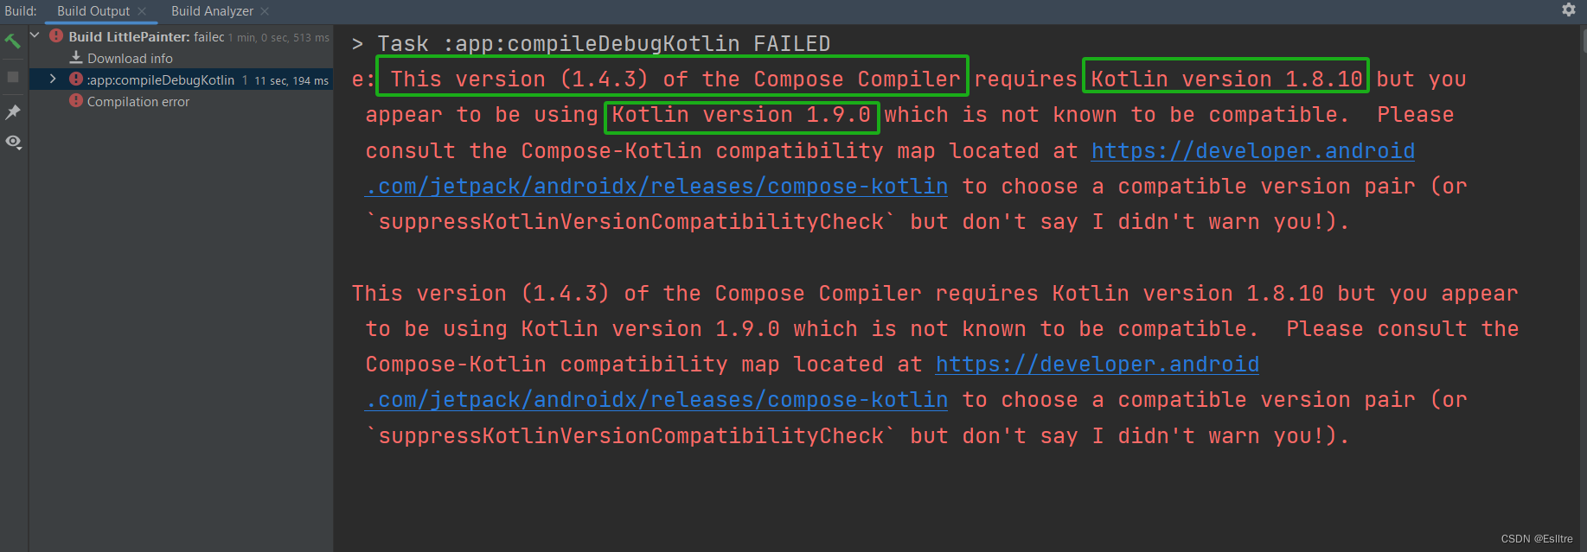This screenshot has height=552, width=1587.
Task: Select the Compilation error entry
Action: [x=138, y=101]
